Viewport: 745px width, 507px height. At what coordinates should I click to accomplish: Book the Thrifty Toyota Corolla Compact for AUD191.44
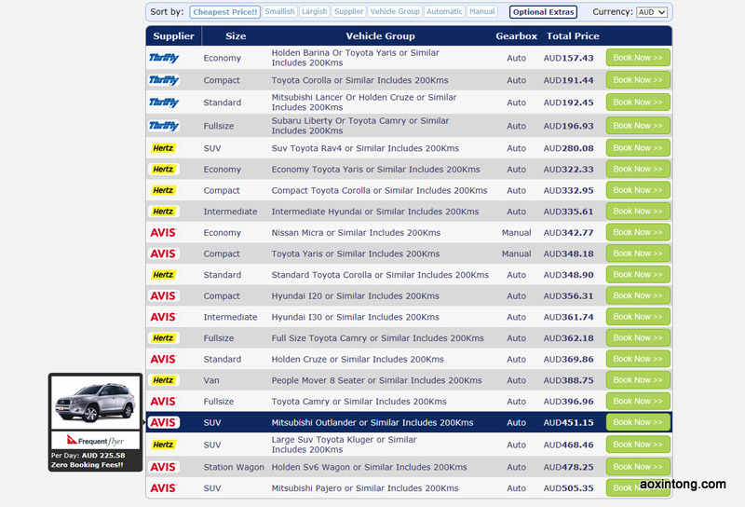click(638, 80)
